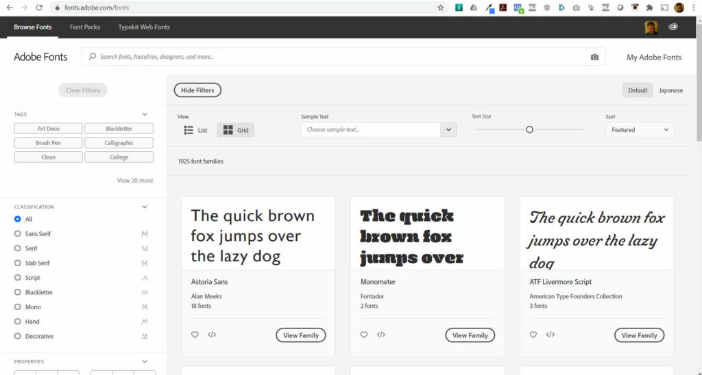Viewport: 702px width, 375px height.
Task: Favorite Manometer with heart icon
Action: click(364, 335)
